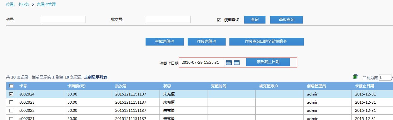Toggle the 模糊查询 checkbox
Image resolution: width=393 pixels, height=120 pixels.
[219, 20]
